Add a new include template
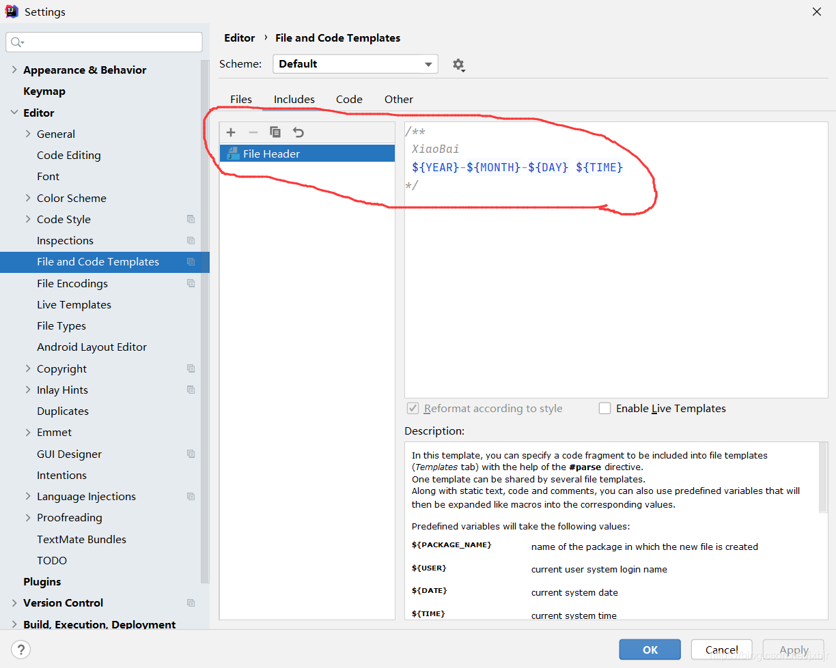The height and width of the screenshot is (668, 836). coord(231,132)
